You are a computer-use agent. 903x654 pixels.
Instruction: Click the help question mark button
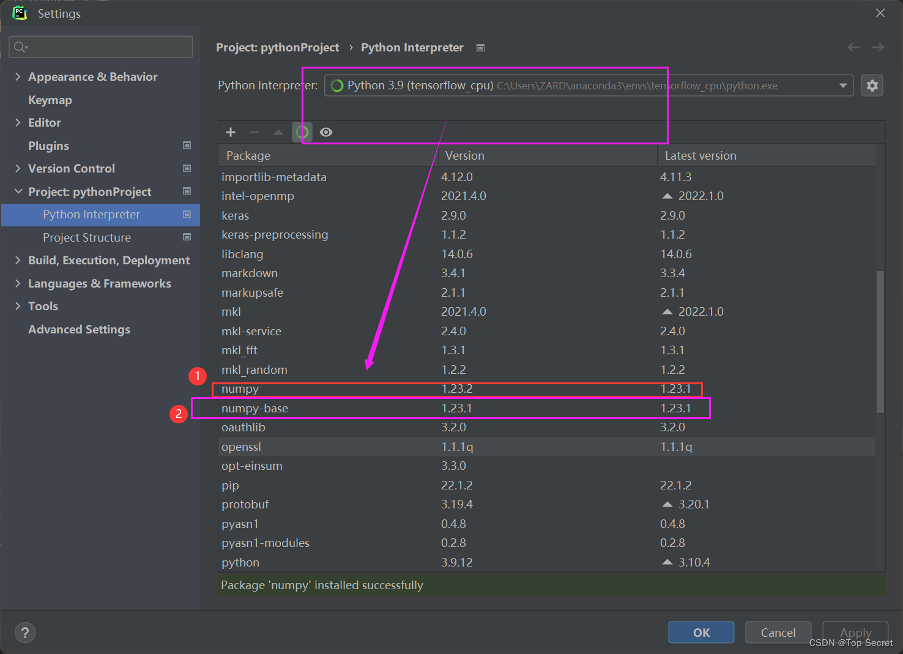coord(25,633)
